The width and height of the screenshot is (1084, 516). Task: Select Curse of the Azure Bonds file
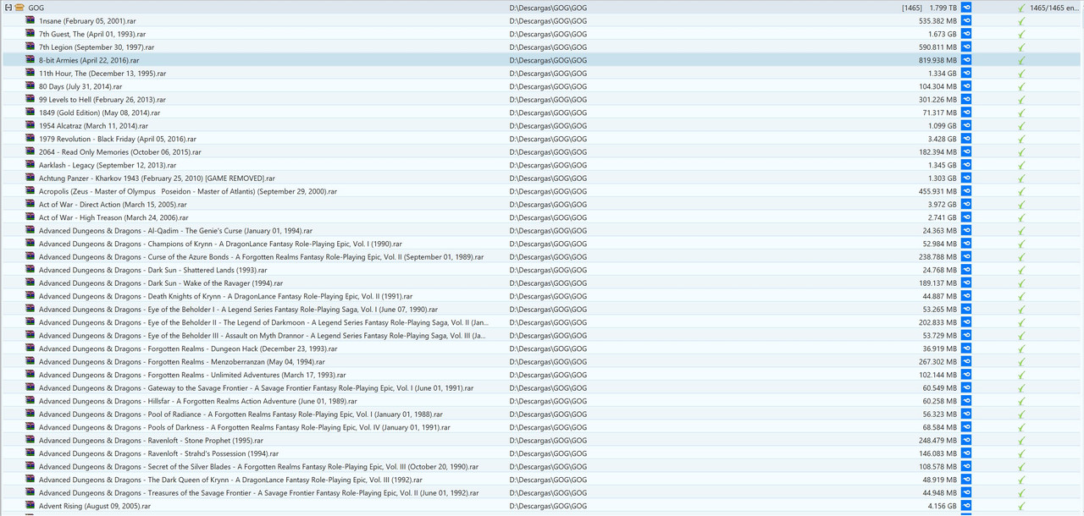pyautogui.click(x=261, y=257)
